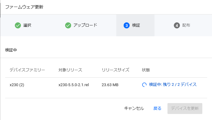Click the ファームウェア更新 title
212x120 pixels.
24,7
